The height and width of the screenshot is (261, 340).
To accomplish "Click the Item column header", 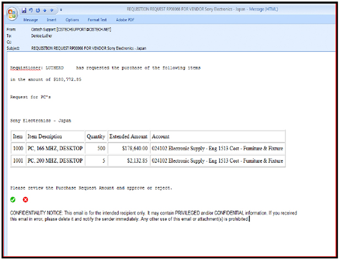I will click(x=18, y=136).
